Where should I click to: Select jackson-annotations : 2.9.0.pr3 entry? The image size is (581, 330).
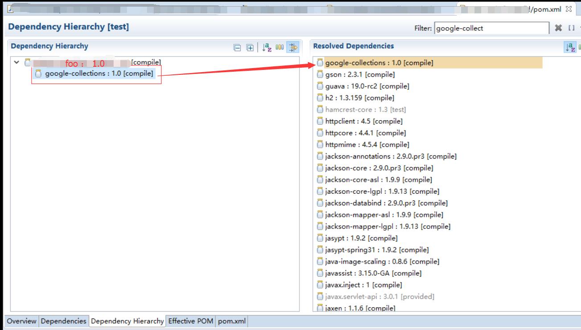pos(391,156)
